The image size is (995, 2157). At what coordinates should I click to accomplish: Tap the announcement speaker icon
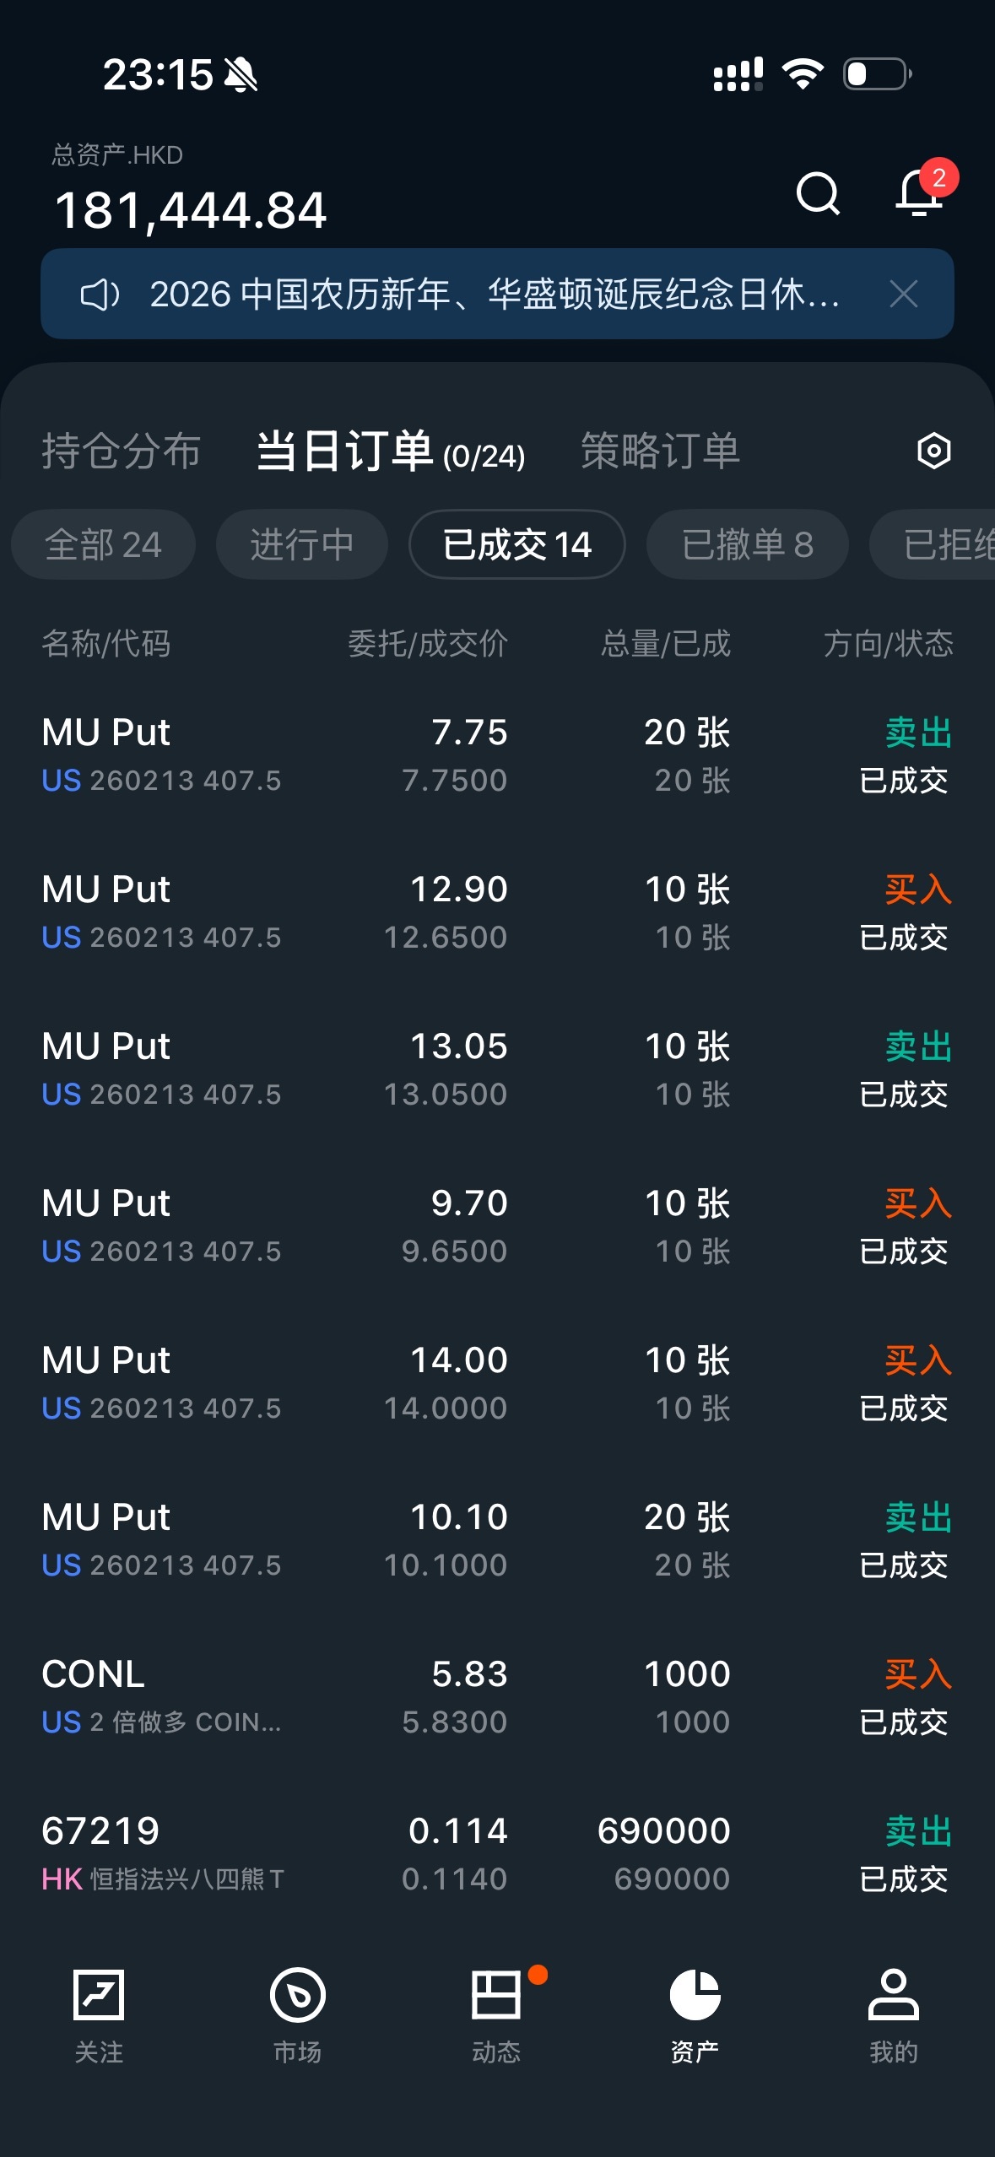[x=100, y=295]
